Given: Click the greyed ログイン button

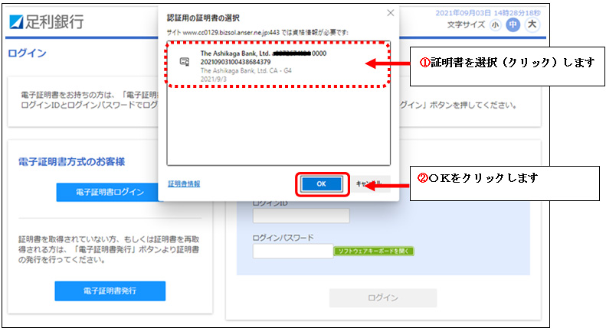Looking at the screenshot, I should click(383, 298).
